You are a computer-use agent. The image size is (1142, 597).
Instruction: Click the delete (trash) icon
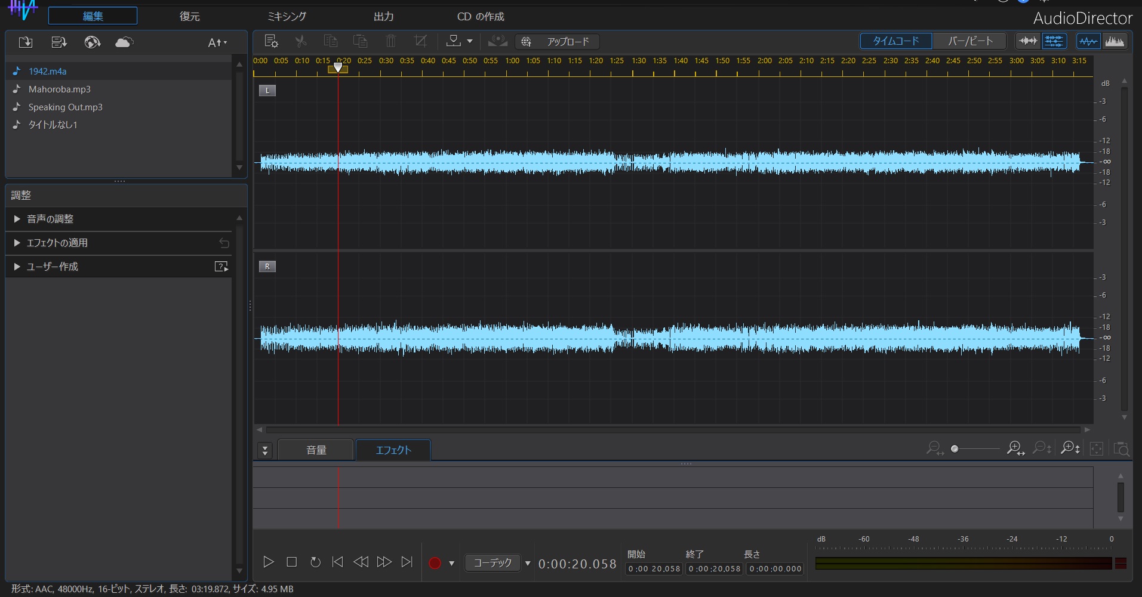click(390, 41)
